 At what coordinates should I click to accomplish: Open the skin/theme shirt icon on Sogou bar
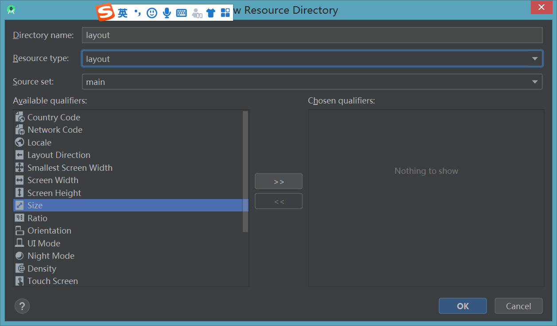211,12
